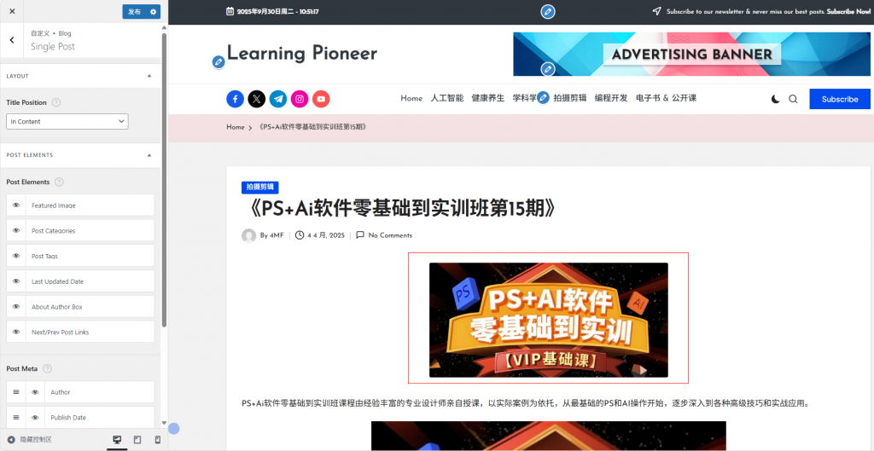Click the Instagram icon in header
This screenshot has width=874, height=451.
300,99
